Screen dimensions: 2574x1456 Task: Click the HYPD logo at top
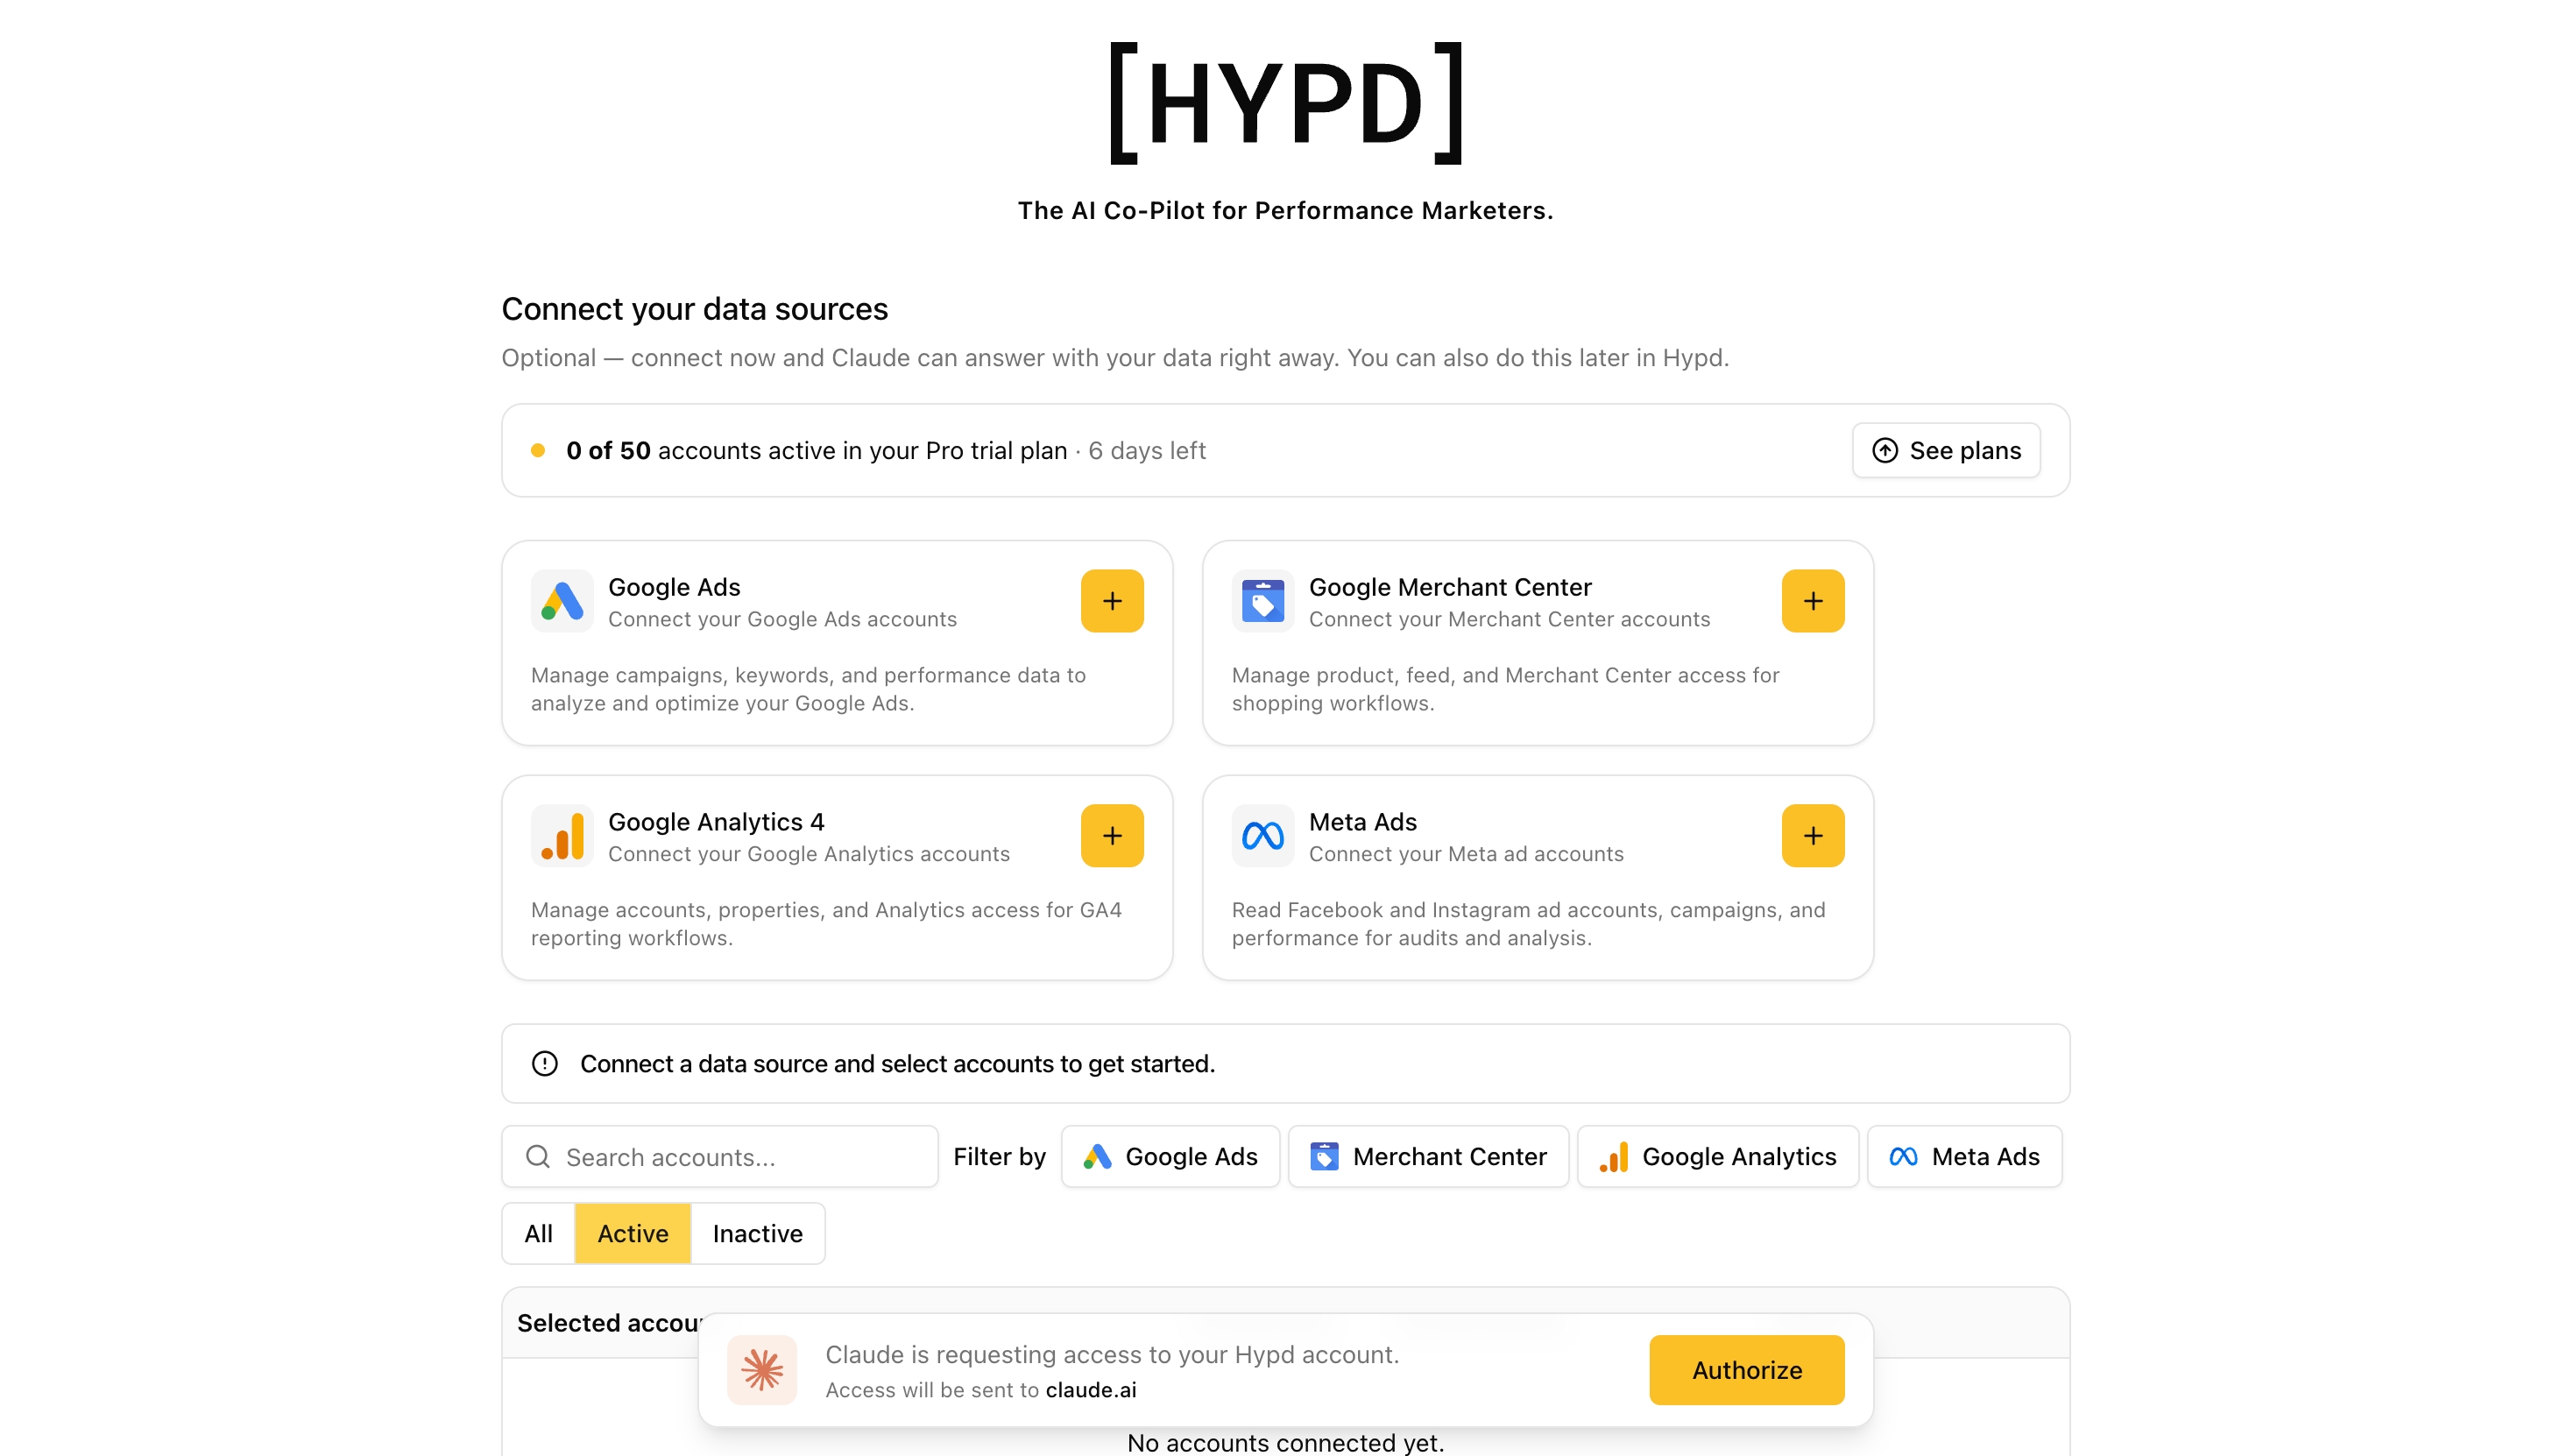tap(1287, 103)
